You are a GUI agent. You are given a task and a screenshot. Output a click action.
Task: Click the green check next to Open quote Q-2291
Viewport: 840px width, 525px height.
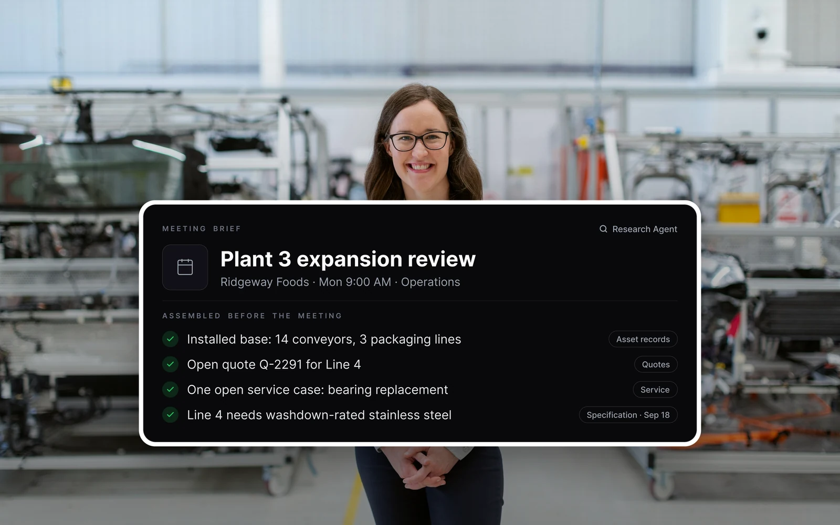pos(170,364)
